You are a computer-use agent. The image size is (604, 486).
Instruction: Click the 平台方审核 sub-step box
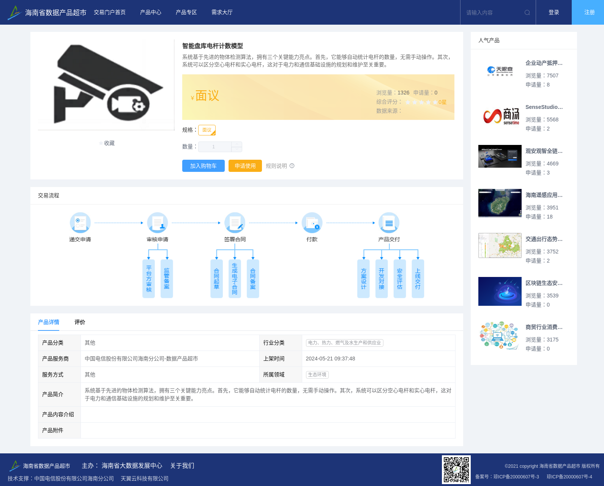(x=149, y=279)
